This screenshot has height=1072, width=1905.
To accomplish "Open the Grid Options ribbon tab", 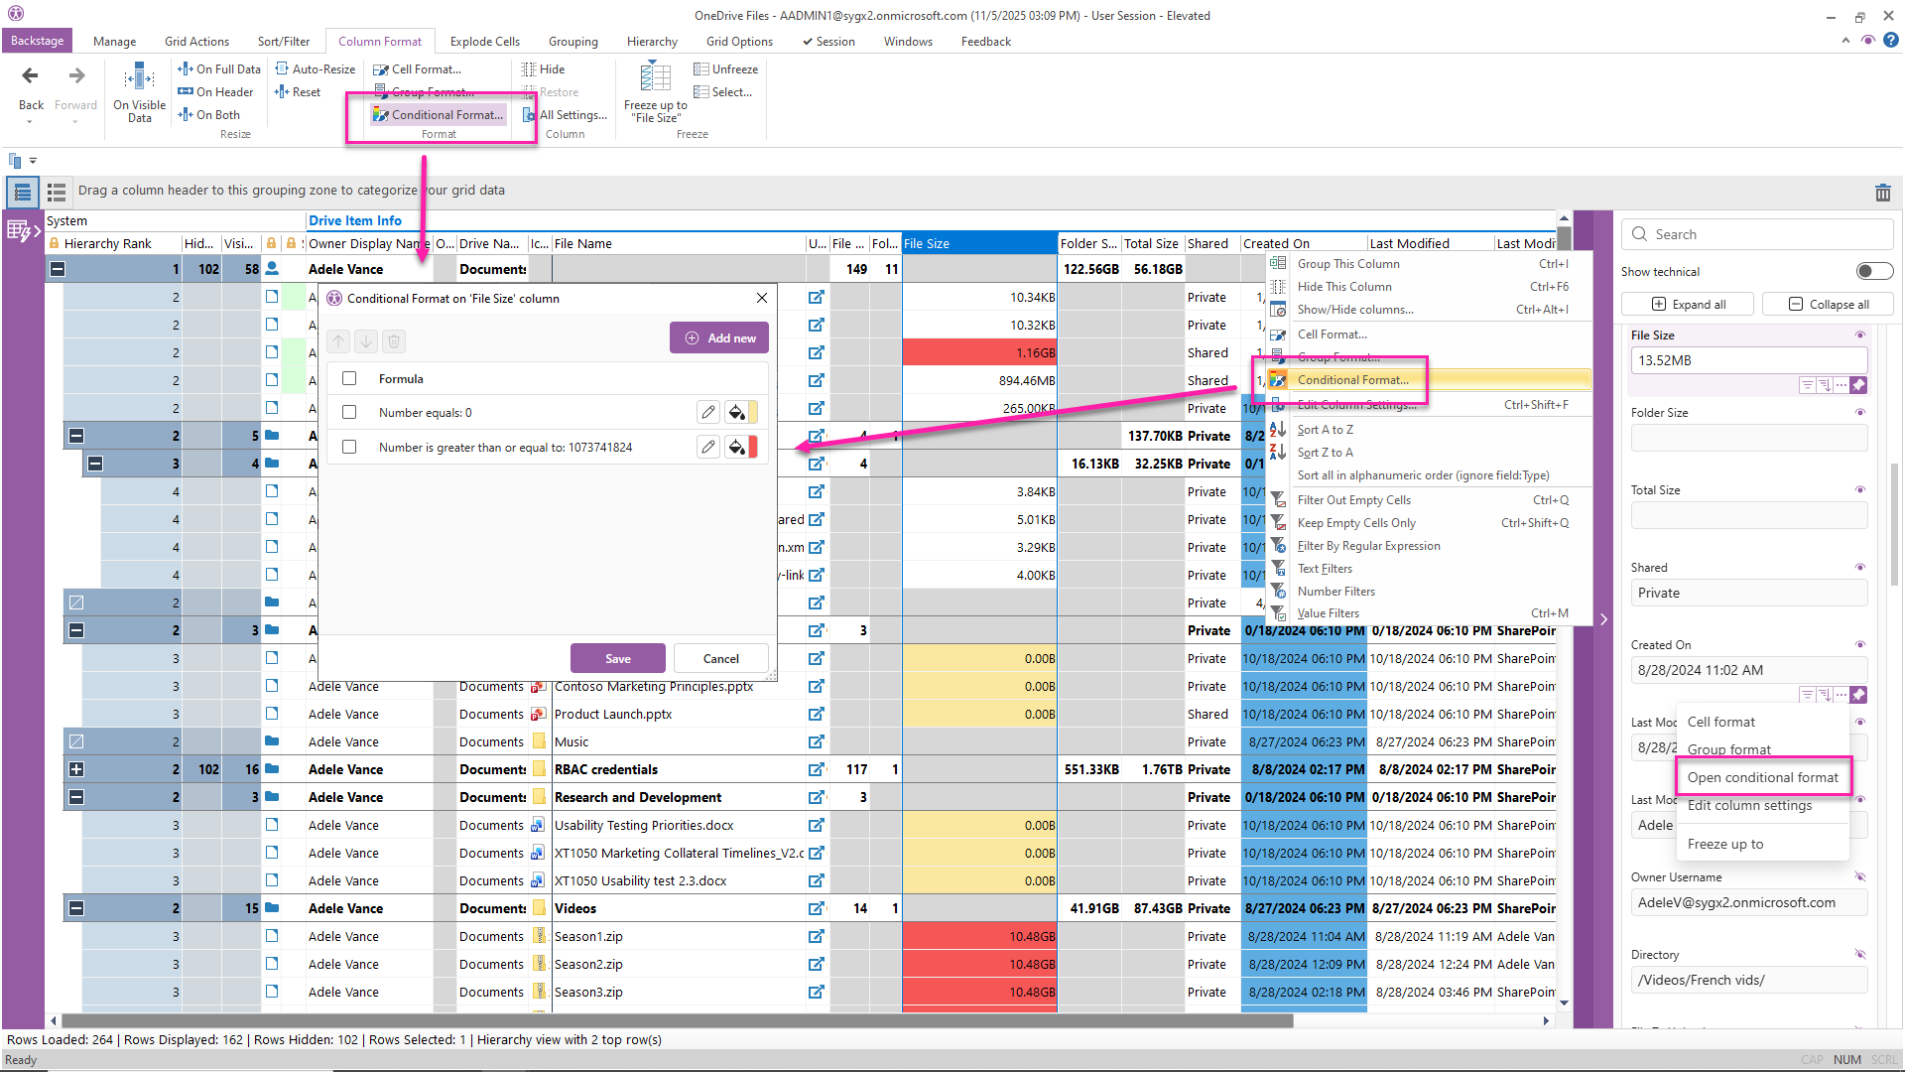I will tap(739, 42).
